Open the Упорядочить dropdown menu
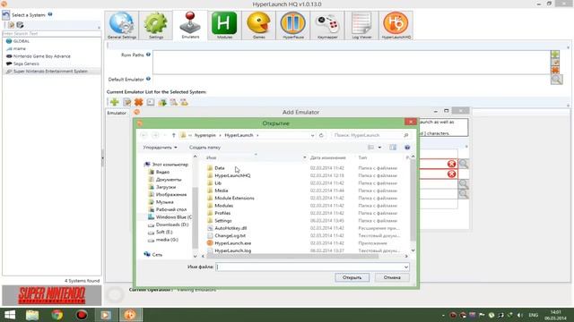This screenshot has width=574, height=322. (160, 148)
